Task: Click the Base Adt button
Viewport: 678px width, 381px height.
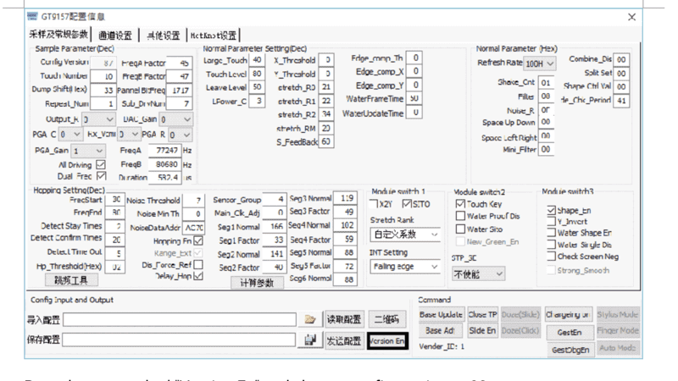Action: pyautogui.click(x=440, y=330)
